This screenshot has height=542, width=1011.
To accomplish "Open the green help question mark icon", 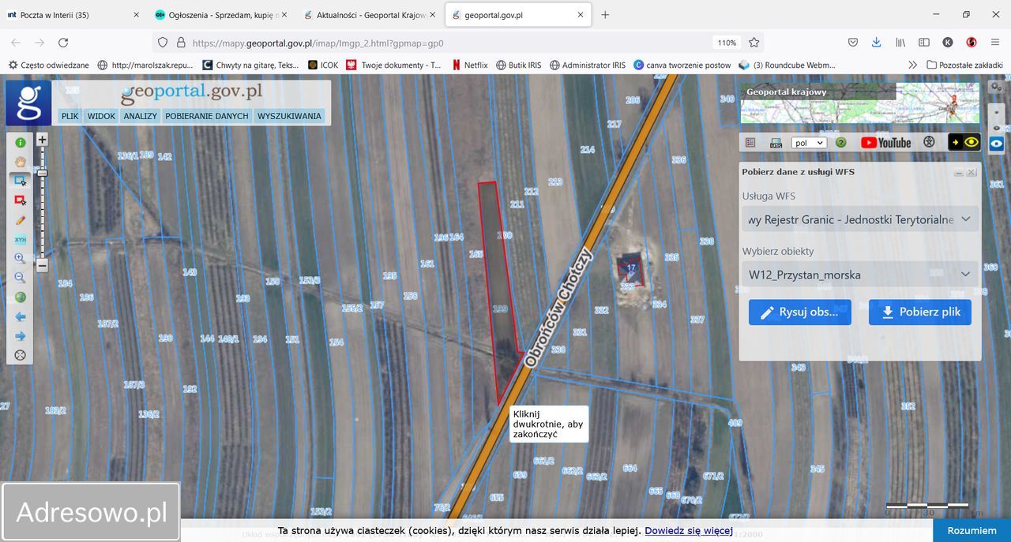I will [x=841, y=143].
